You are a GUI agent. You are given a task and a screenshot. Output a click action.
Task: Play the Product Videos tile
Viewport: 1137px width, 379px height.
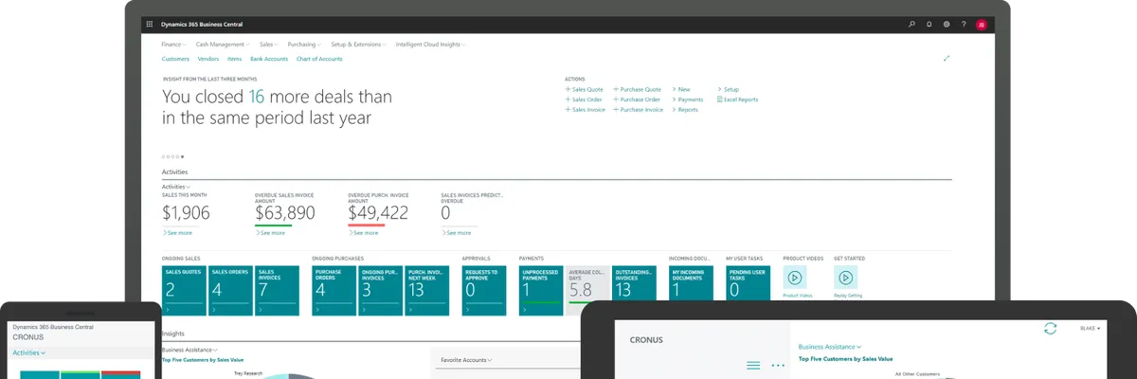pyautogui.click(x=795, y=277)
